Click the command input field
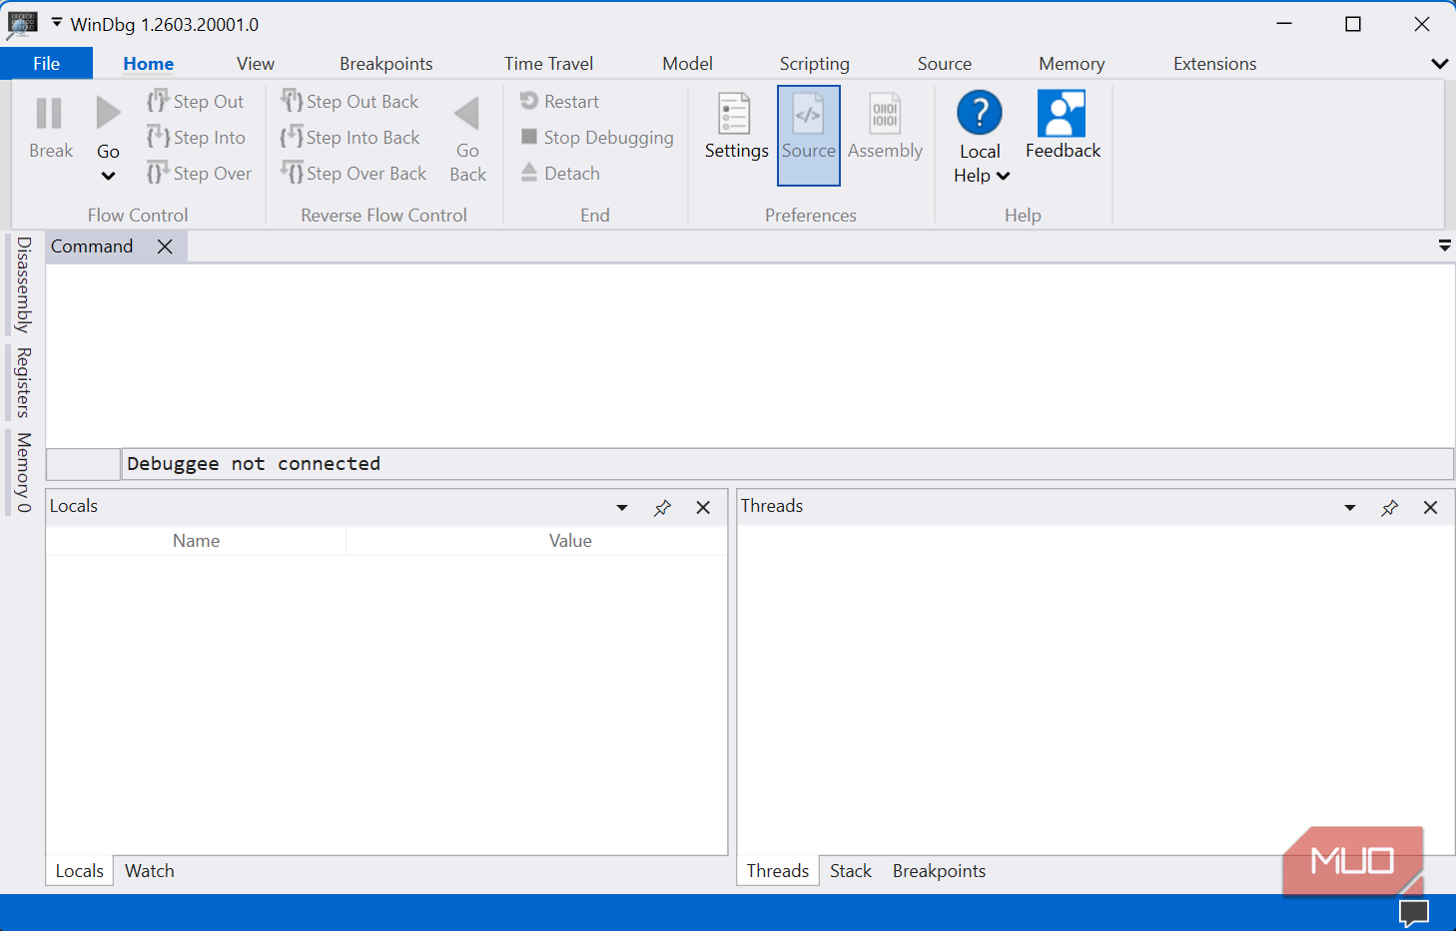Viewport: 1456px width, 931px height. (x=787, y=464)
